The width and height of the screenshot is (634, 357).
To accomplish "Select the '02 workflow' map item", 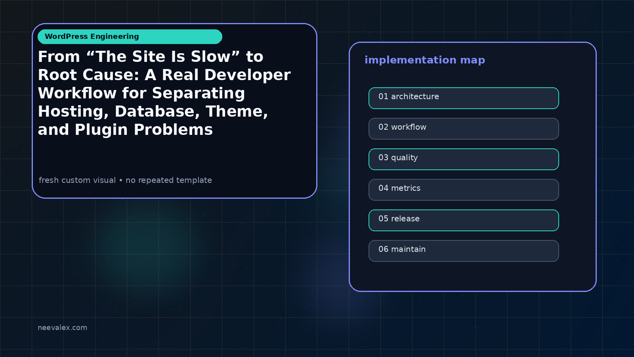I will tap(464, 129).
